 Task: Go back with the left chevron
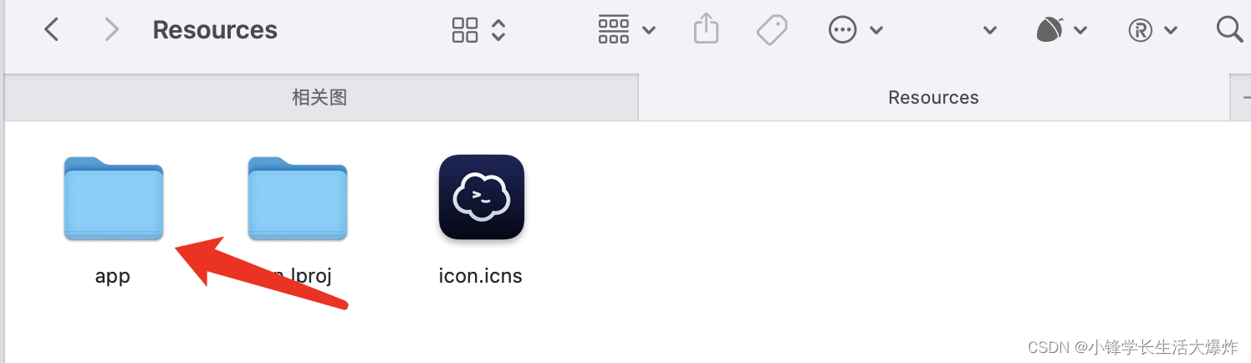tap(52, 30)
